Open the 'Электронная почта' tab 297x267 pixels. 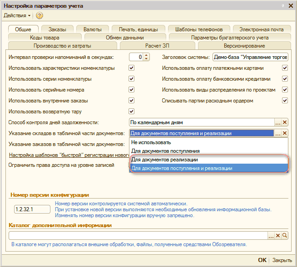[x=262, y=29]
